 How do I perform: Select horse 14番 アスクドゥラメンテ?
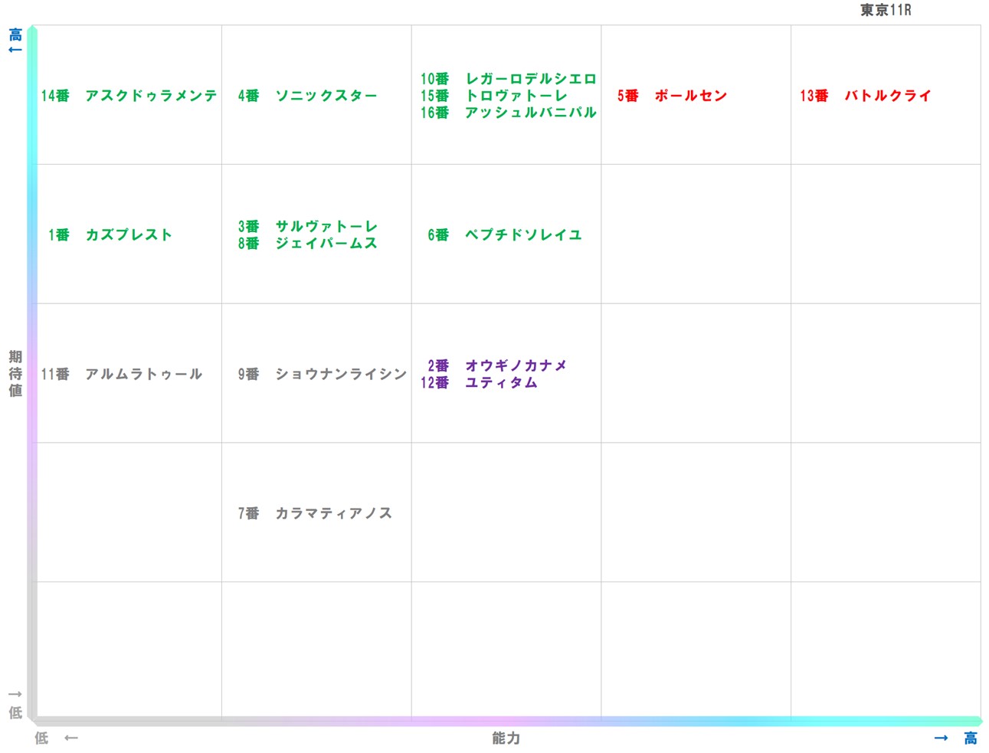pyautogui.click(x=128, y=96)
